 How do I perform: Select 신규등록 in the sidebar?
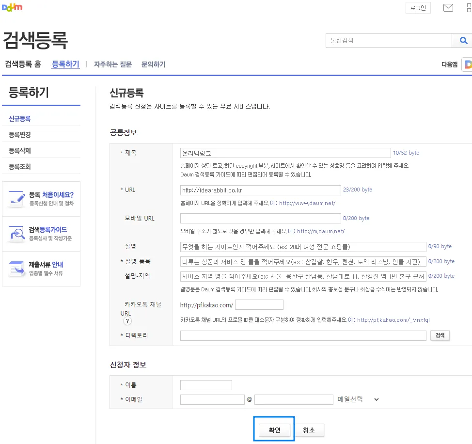click(x=20, y=119)
